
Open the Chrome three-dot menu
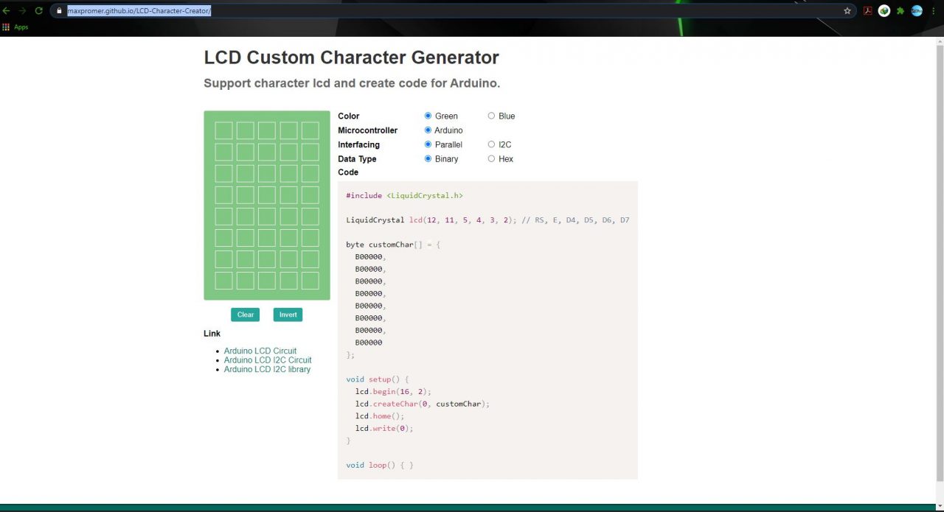[934, 10]
